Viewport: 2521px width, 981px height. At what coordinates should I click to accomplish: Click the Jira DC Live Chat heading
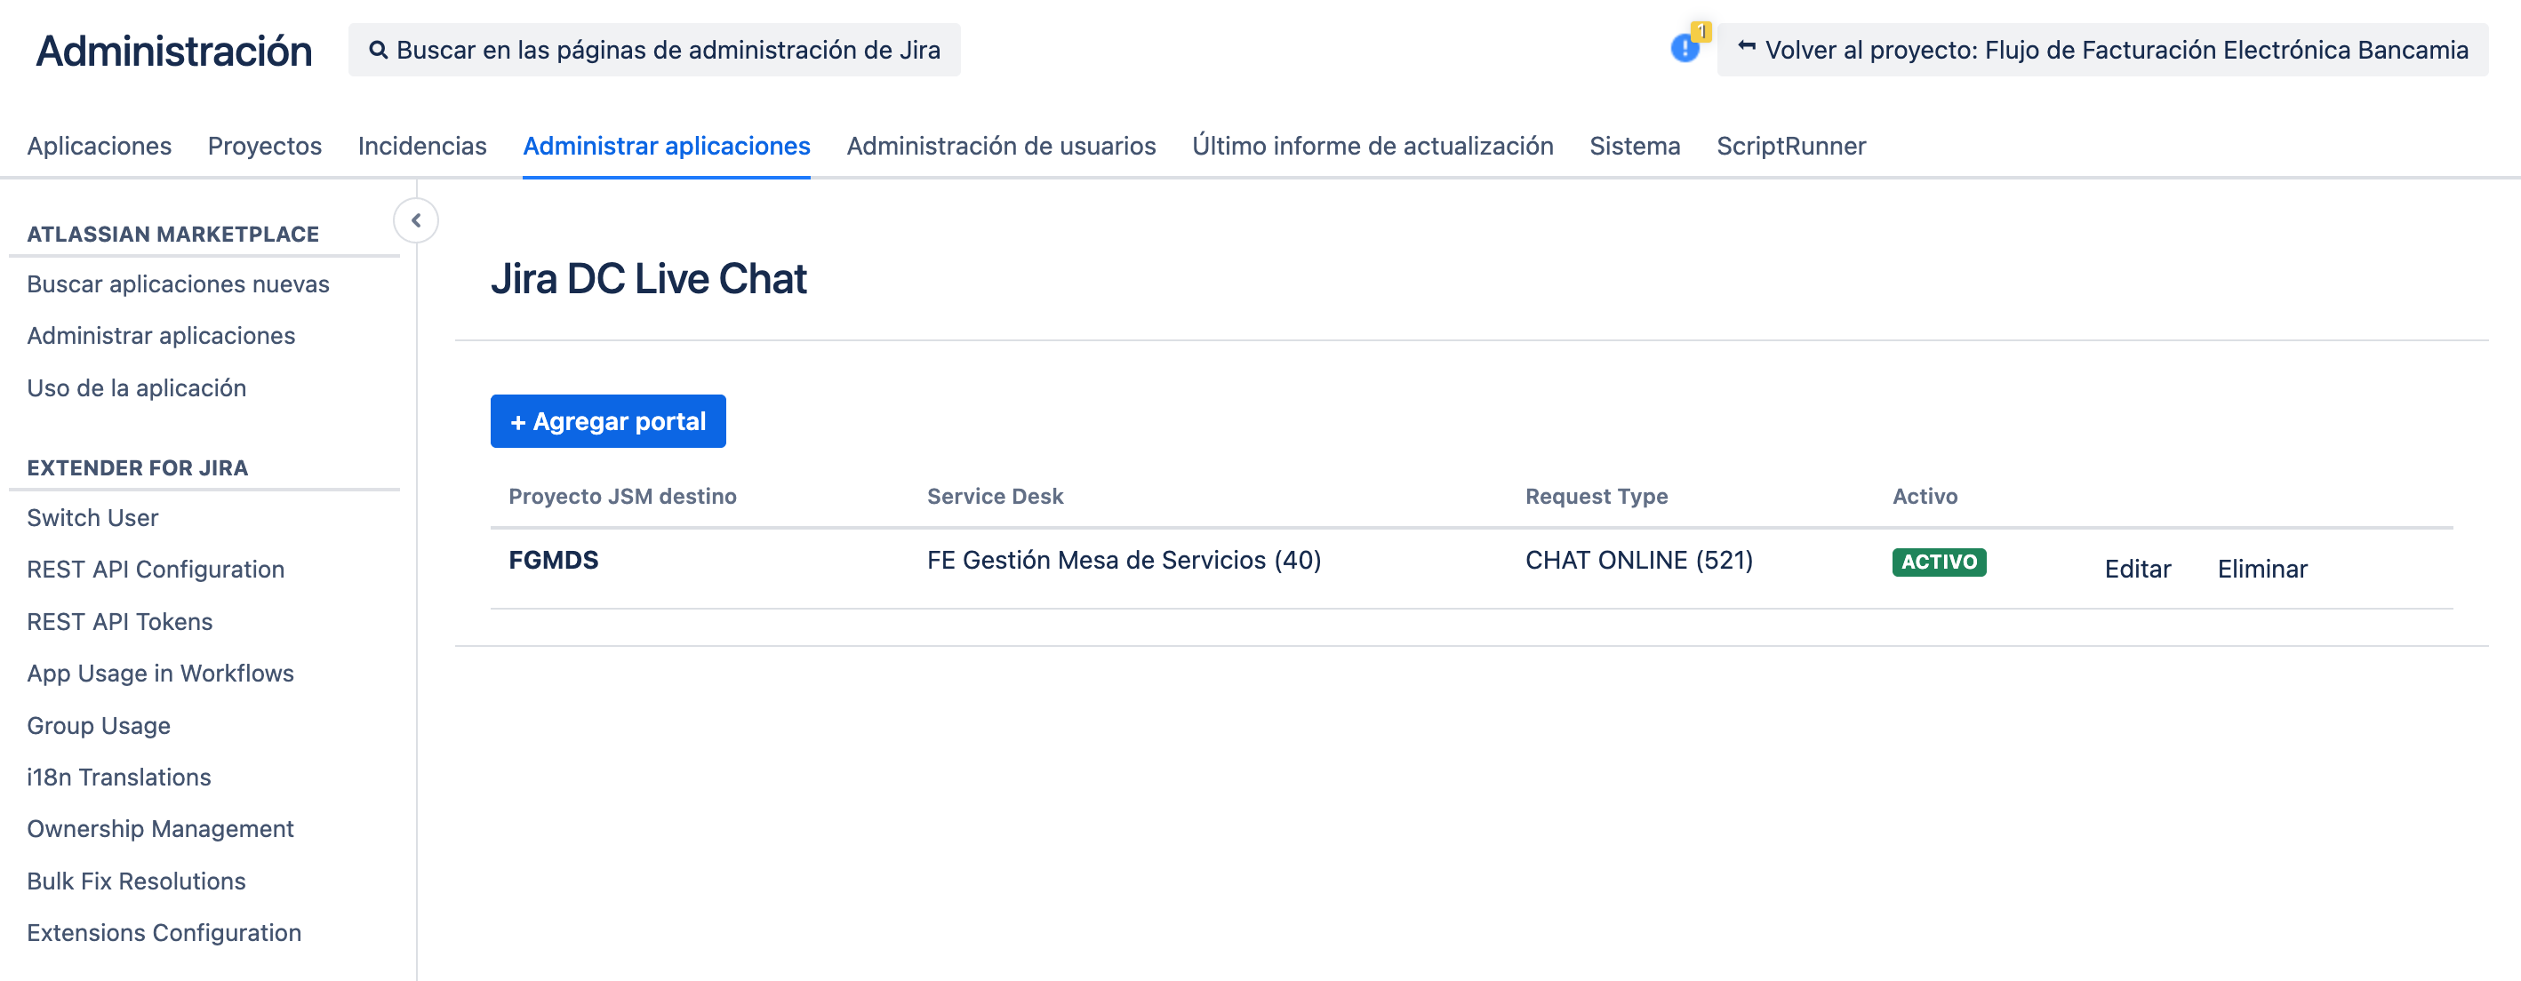click(648, 279)
